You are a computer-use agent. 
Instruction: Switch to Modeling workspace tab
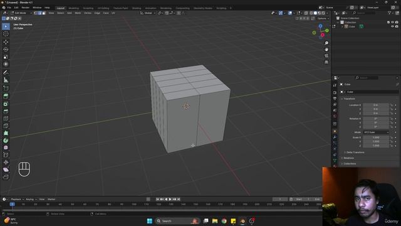[74, 8]
